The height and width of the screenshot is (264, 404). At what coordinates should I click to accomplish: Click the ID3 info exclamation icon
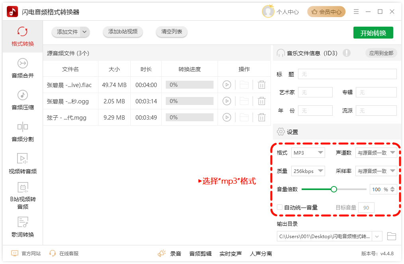(x=347, y=53)
